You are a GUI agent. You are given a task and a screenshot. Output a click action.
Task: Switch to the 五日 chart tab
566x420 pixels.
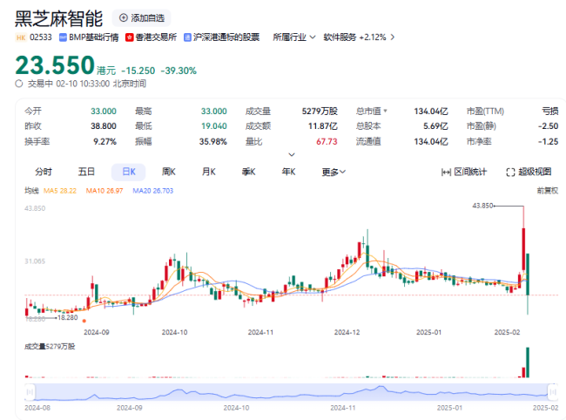86,172
